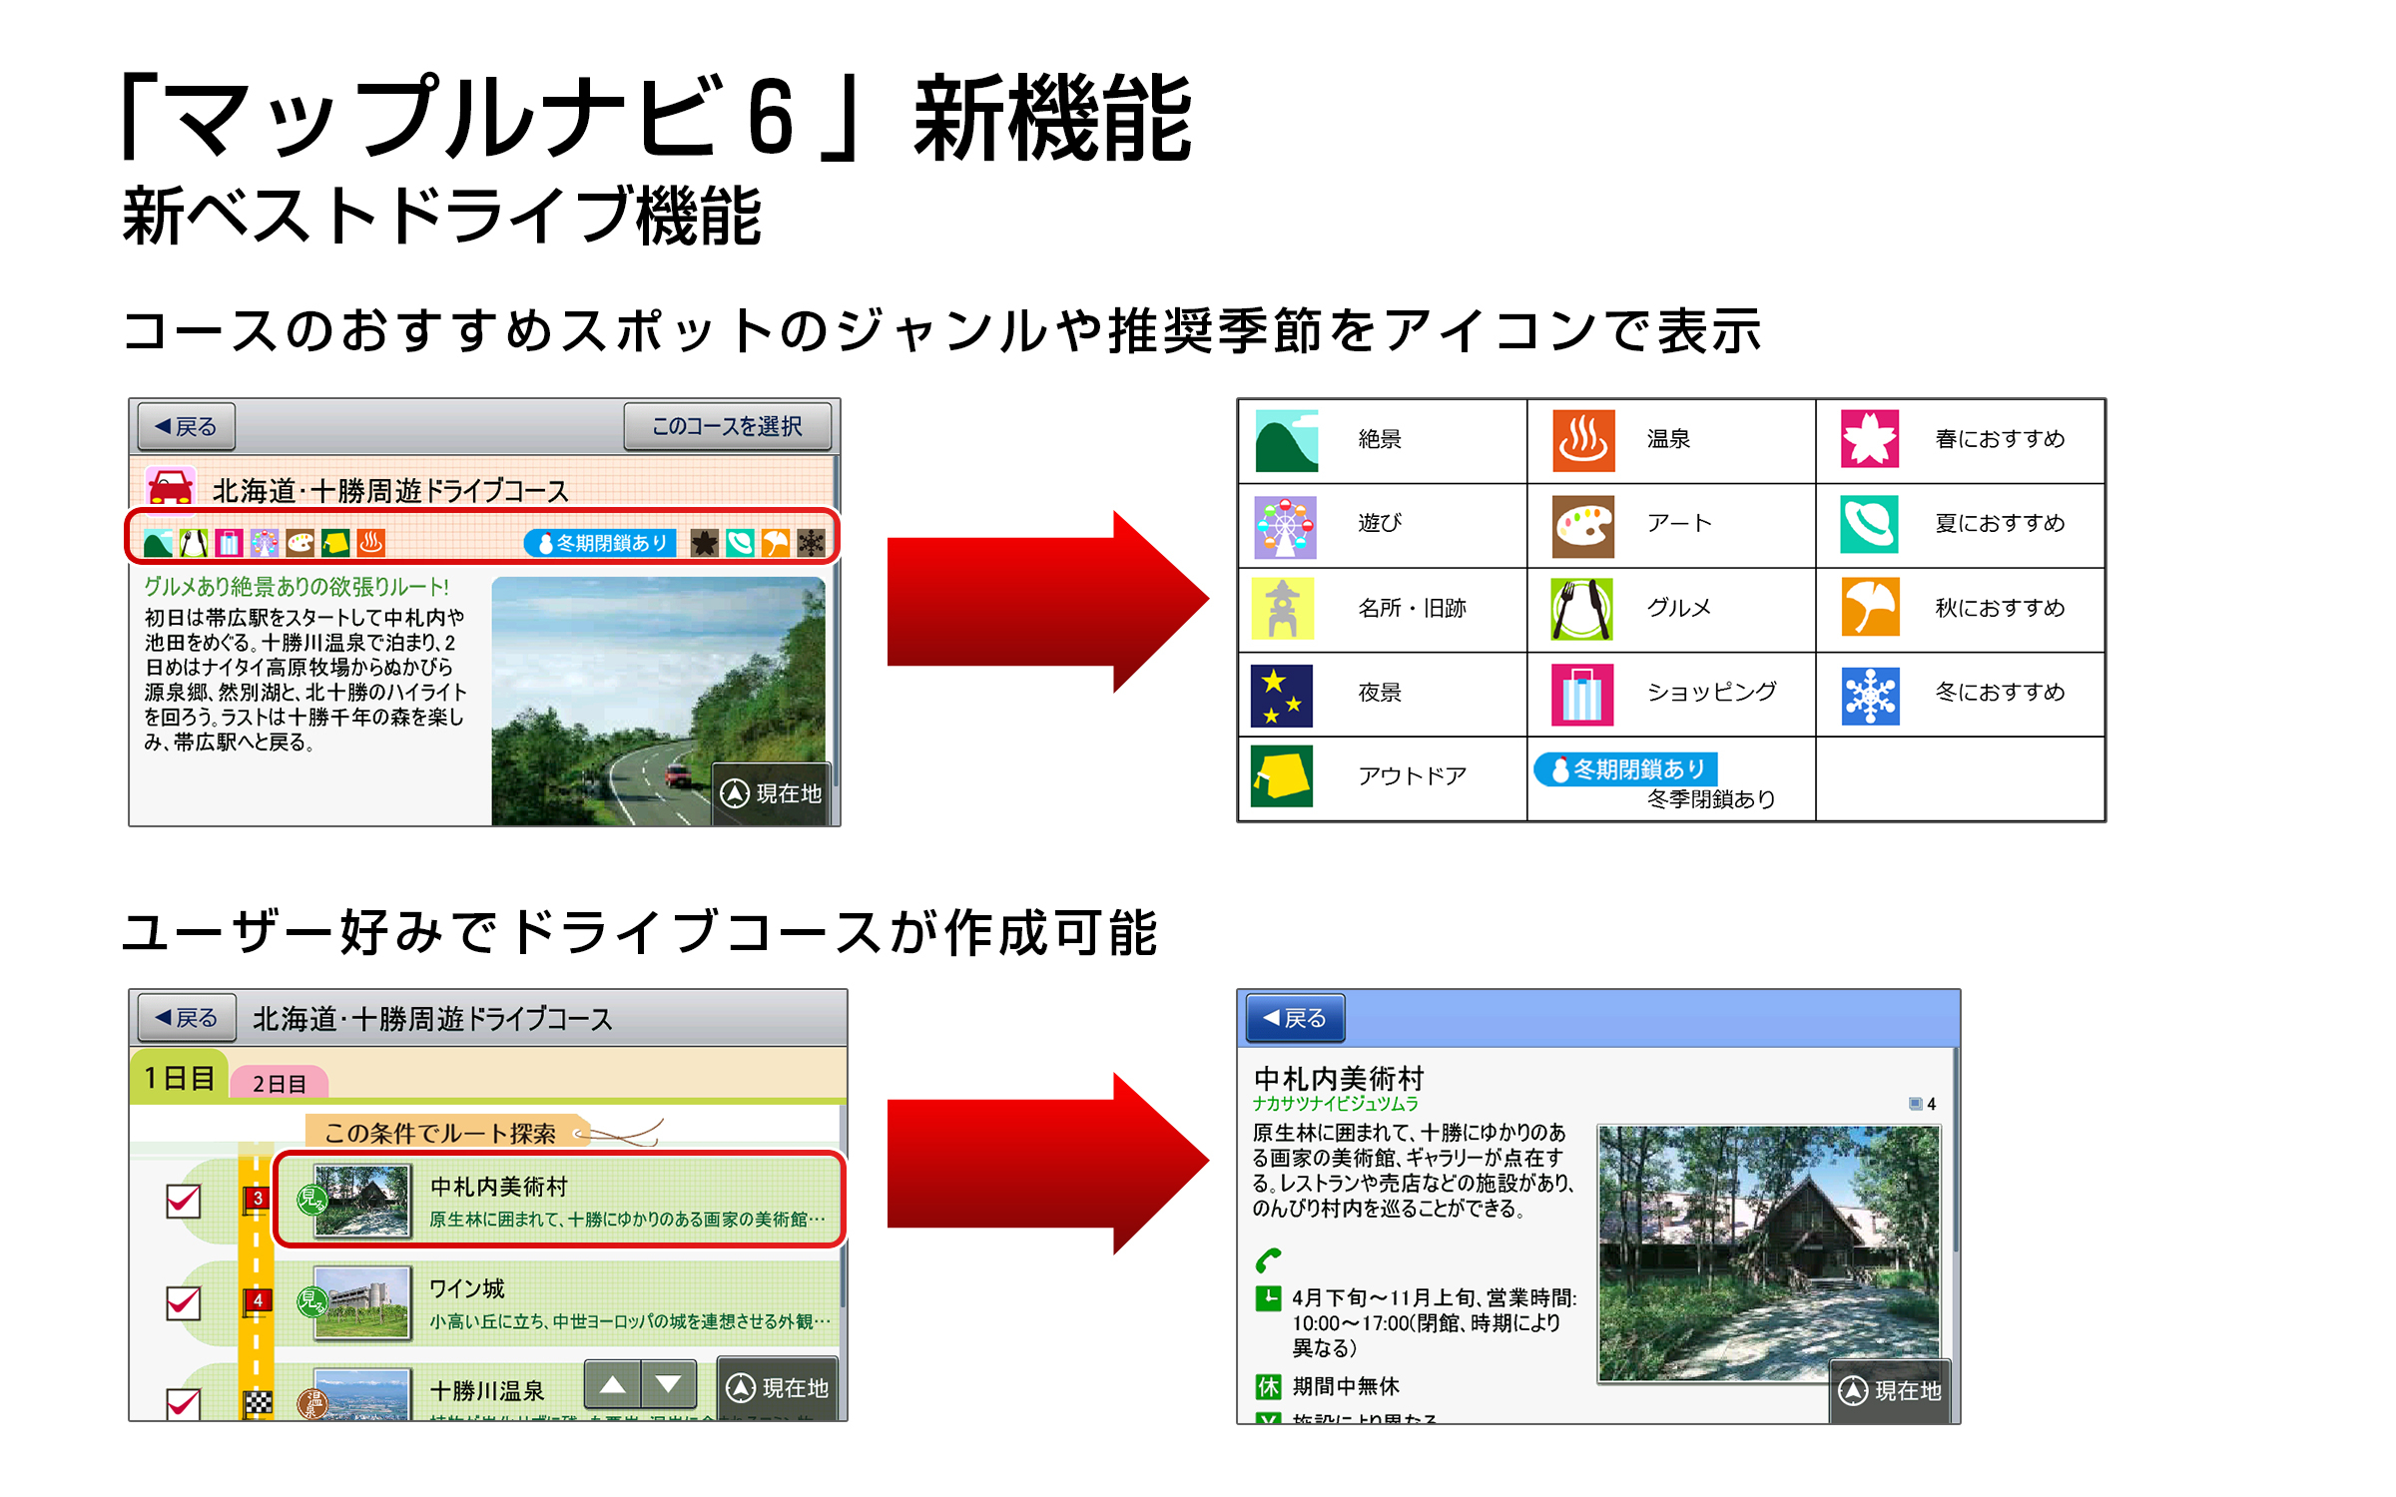
Task: Tap the green clock hours icon in spot detail
Action: 1268,1298
